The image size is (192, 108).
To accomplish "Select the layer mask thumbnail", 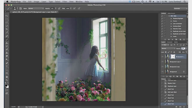I will [173, 56].
